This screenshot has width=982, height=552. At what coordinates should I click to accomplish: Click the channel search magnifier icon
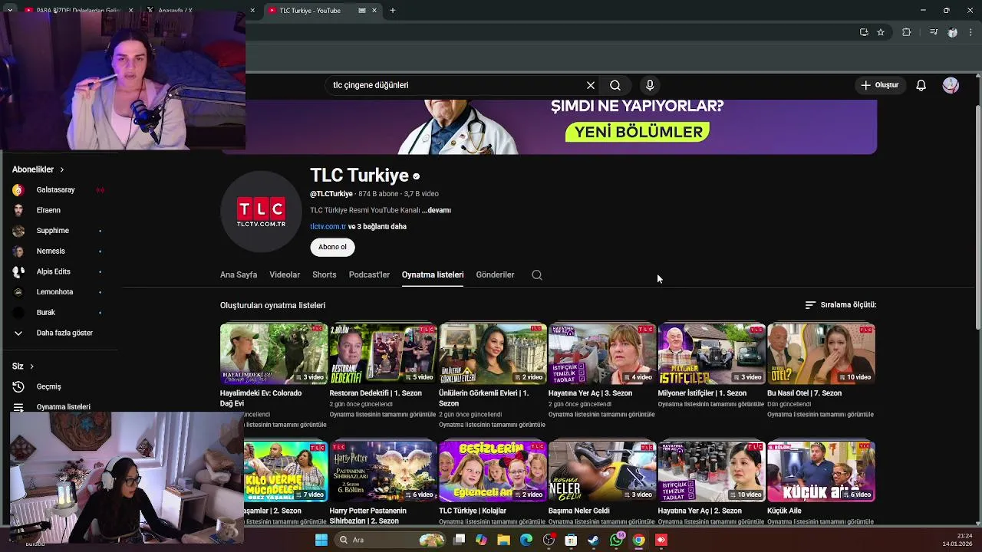[x=537, y=274]
